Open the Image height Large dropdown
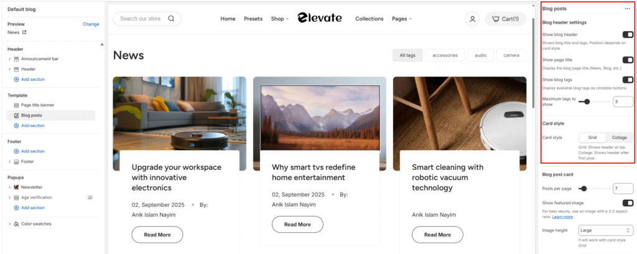Image resolution: width=637 pixels, height=254 pixels. pos(606,230)
